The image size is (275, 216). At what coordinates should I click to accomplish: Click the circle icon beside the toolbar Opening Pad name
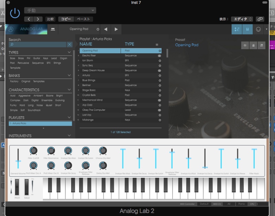[98, 29]
